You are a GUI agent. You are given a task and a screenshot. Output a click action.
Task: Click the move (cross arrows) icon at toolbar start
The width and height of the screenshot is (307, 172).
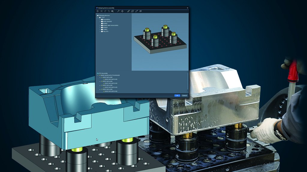pos(97,11)
